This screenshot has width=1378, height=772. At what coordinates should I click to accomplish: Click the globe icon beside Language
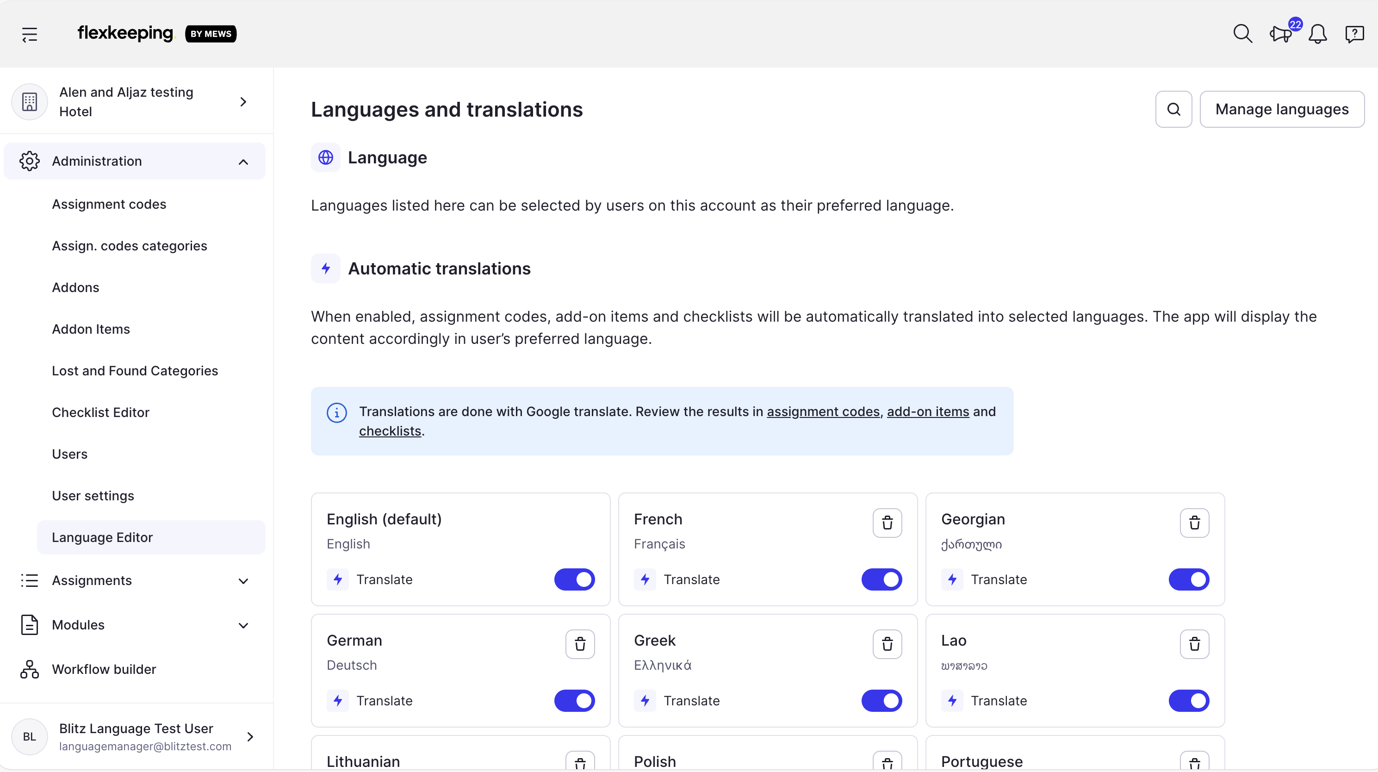click(x=326, y=157)
